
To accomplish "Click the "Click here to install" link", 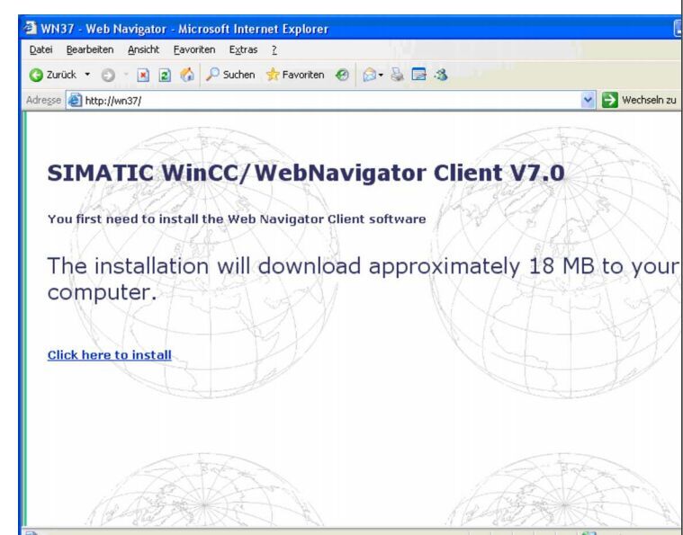I will pyautogui.click(x=109, y=355).
